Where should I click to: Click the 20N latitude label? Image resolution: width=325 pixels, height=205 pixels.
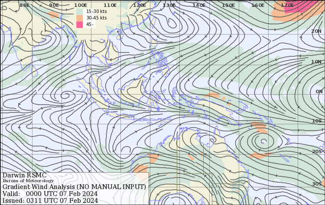coord(316,32)
